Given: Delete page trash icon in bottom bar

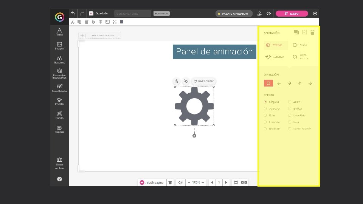Looking at the screenshot, I should (170, 182).
